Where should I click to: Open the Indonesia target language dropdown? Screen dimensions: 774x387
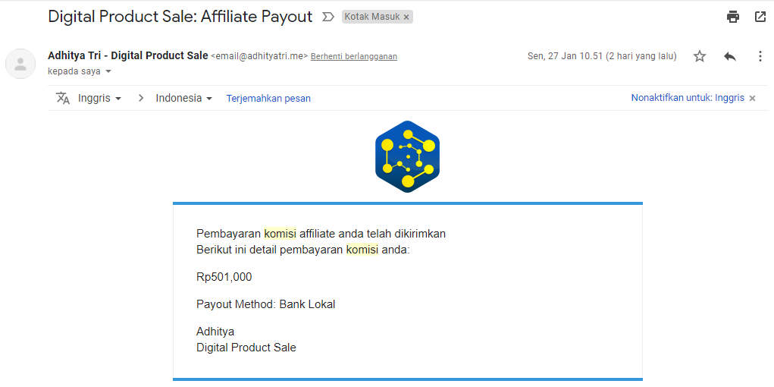click(183, 98)
